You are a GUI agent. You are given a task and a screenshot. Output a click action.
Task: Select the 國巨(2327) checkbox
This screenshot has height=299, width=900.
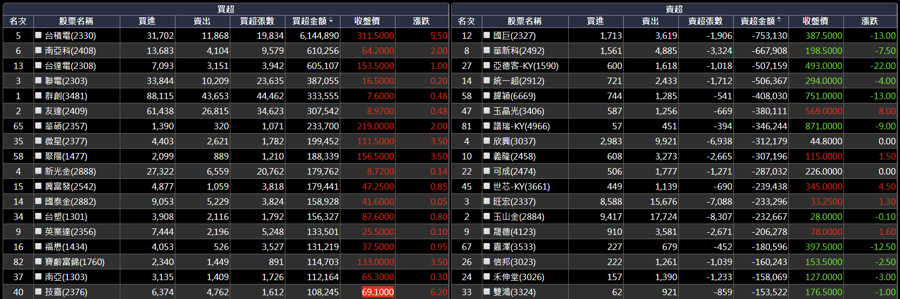(487, 35)
